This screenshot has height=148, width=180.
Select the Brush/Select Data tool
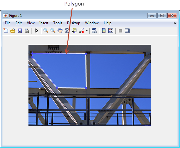coord(81,31)
